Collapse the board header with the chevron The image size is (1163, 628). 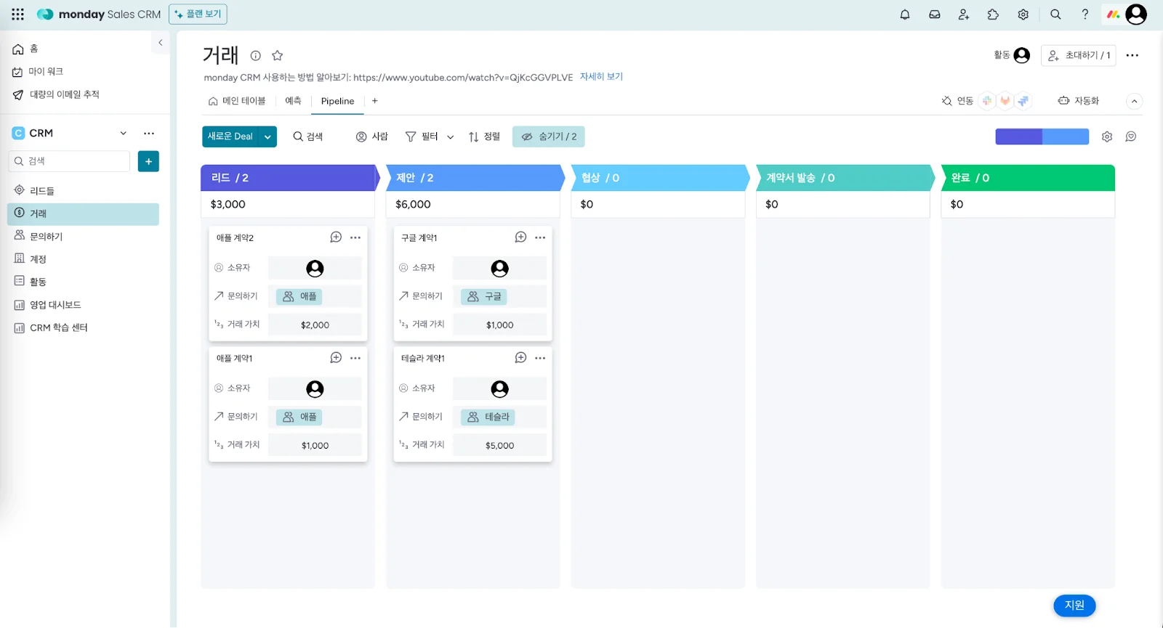point(1134,102)
